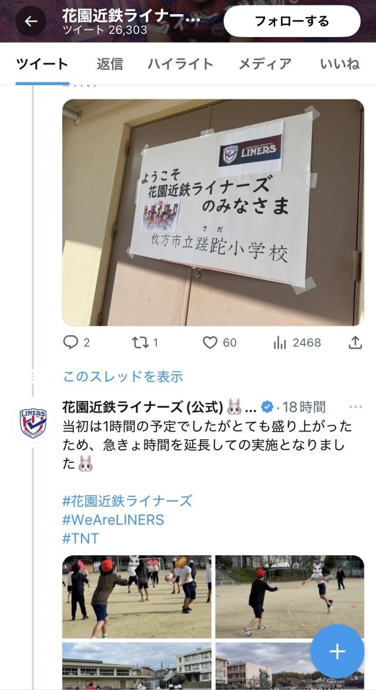Open hashtag #WeAreLINERS
Viewport: 376px width, 690px height.
113,520
